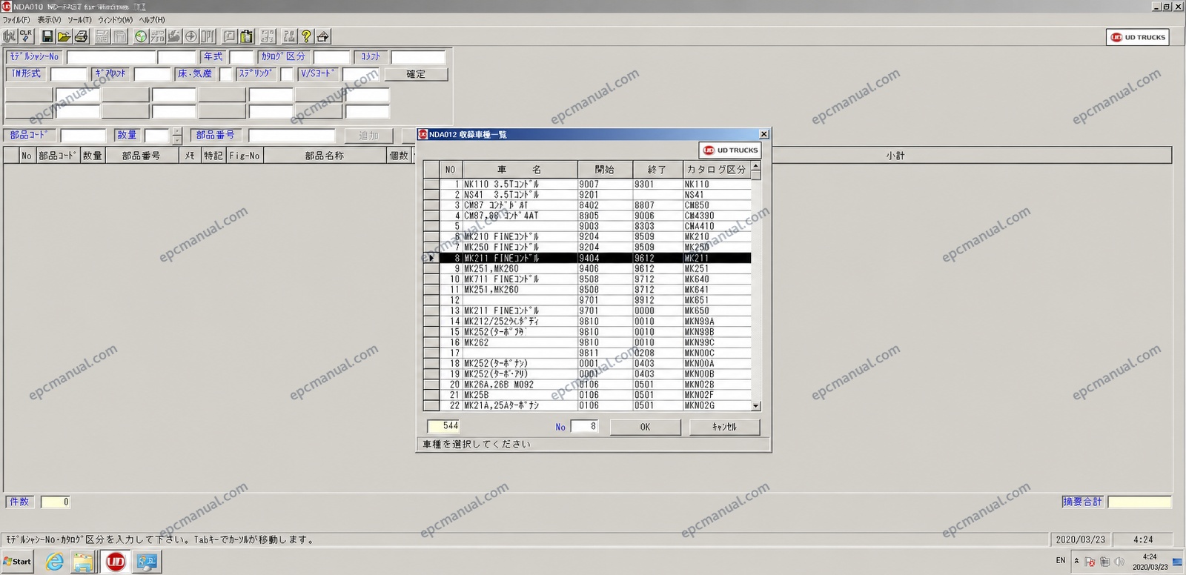Click the カタログ区分 column header in dialog
The image size is (1186, 575).
[x=716, y=170]
